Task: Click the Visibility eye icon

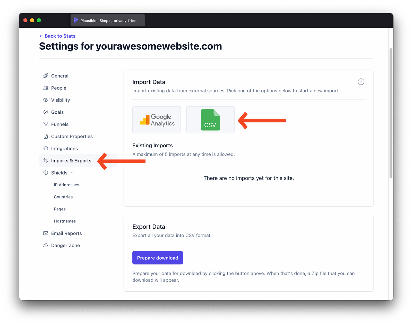Action: (x=46, y=100)
